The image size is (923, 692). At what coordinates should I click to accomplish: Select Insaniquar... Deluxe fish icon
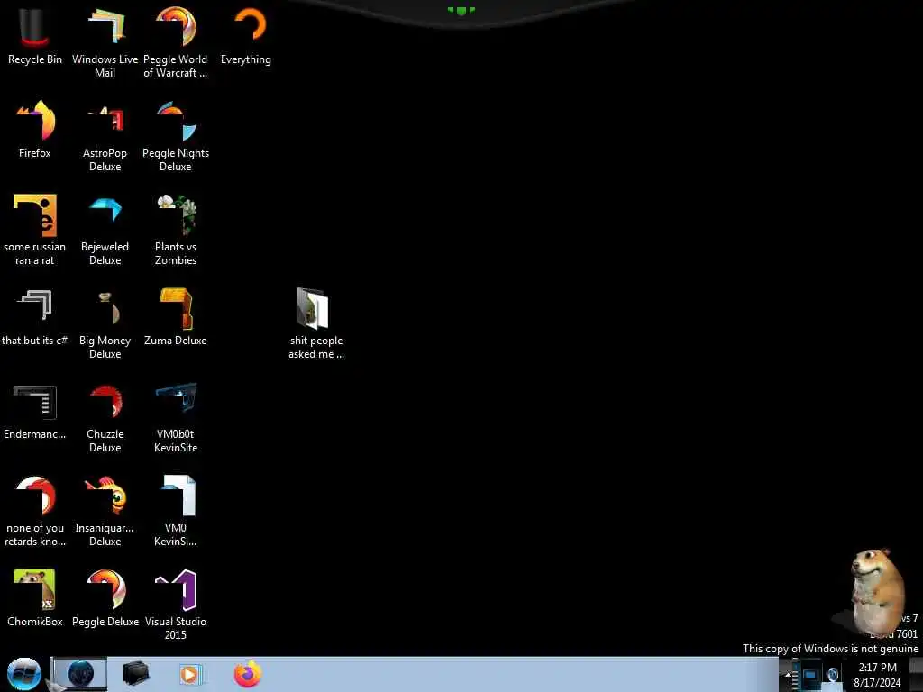click(105, 512)
